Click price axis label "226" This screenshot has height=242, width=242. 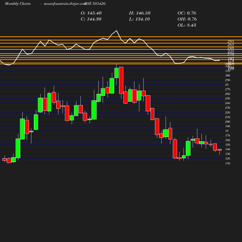pyautogui.click(x=227, y=112)
